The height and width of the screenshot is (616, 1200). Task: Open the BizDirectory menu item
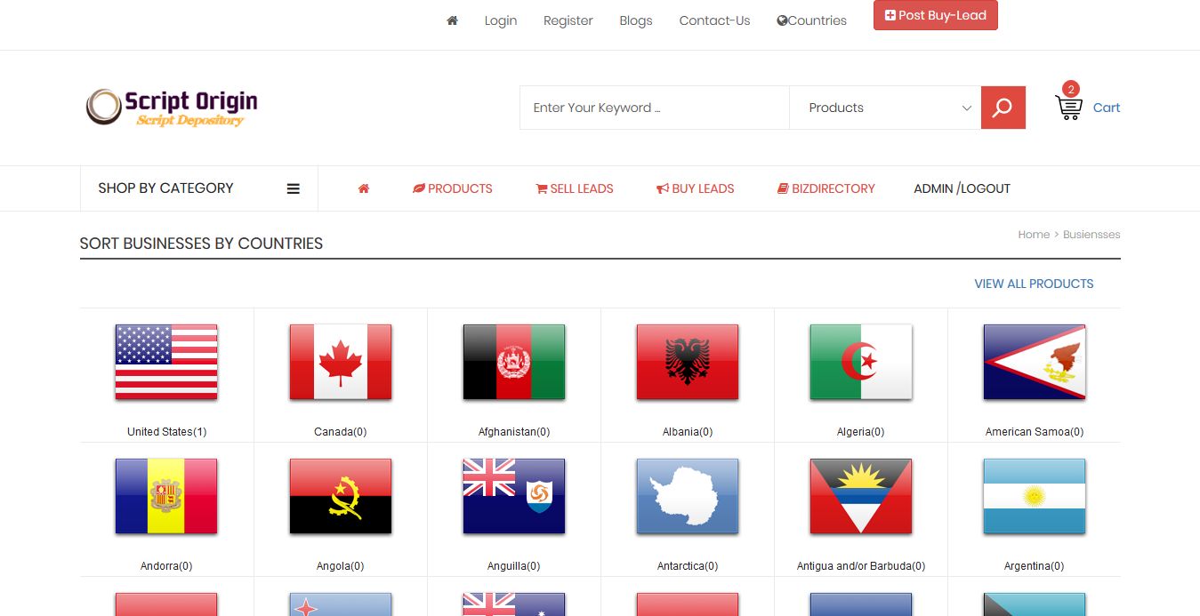[826, 188]
